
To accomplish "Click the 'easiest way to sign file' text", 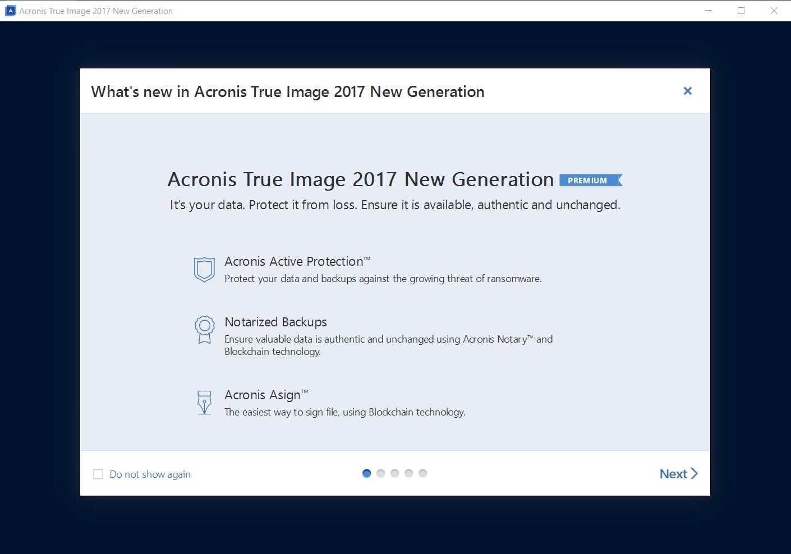I will 345,412.
